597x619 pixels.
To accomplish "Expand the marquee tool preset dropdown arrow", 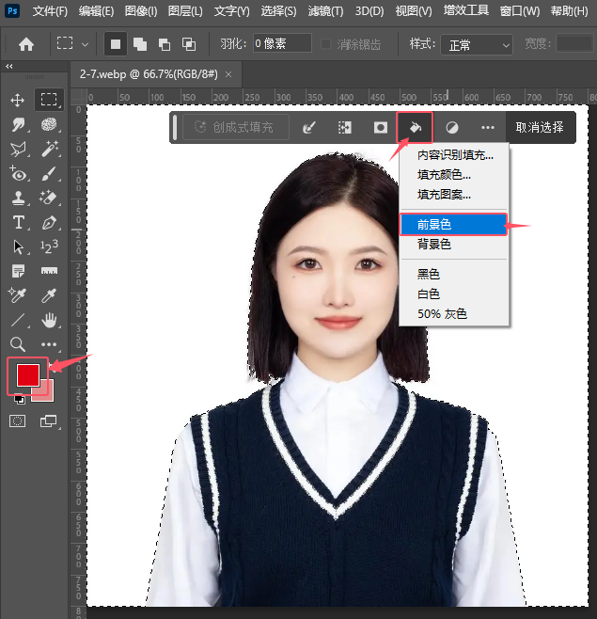I will click(x=86, y=44).
